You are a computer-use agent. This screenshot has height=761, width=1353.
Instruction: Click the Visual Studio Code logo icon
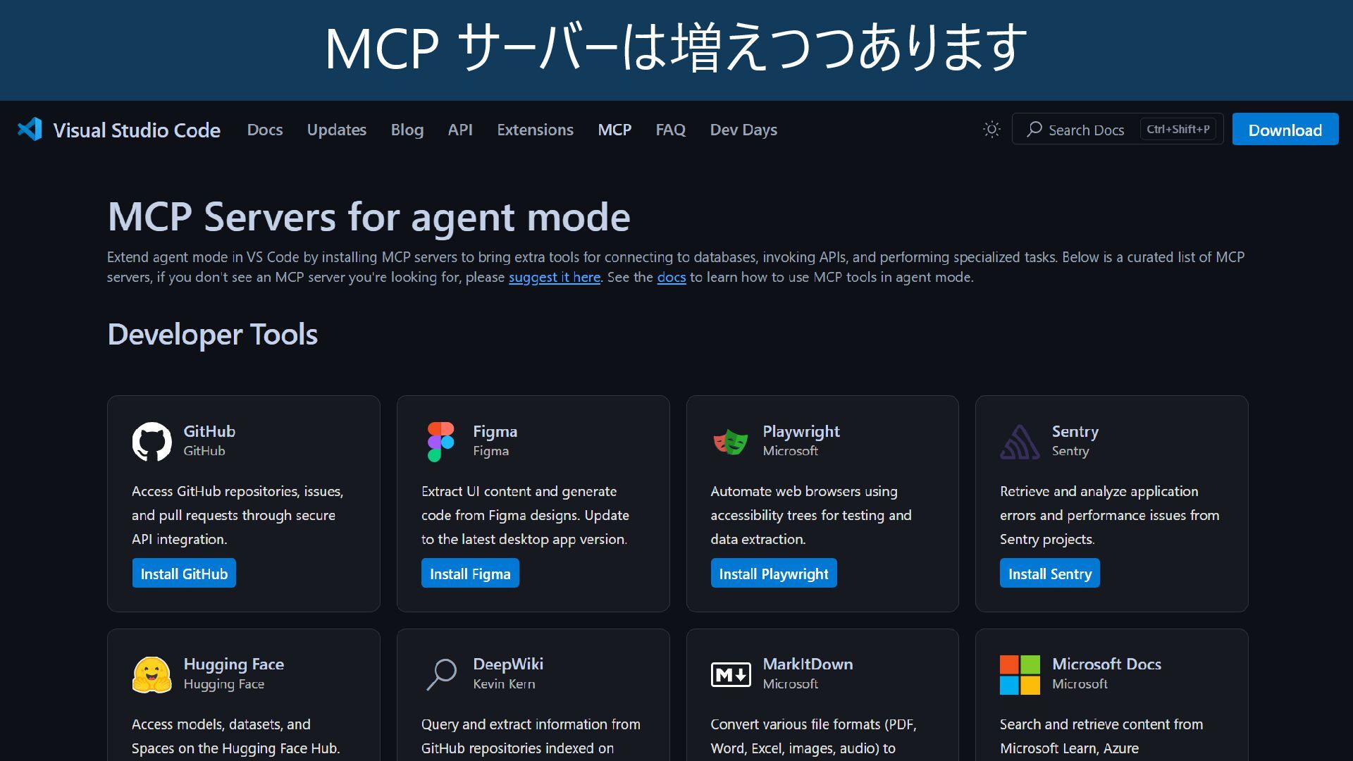pos(30,130)
